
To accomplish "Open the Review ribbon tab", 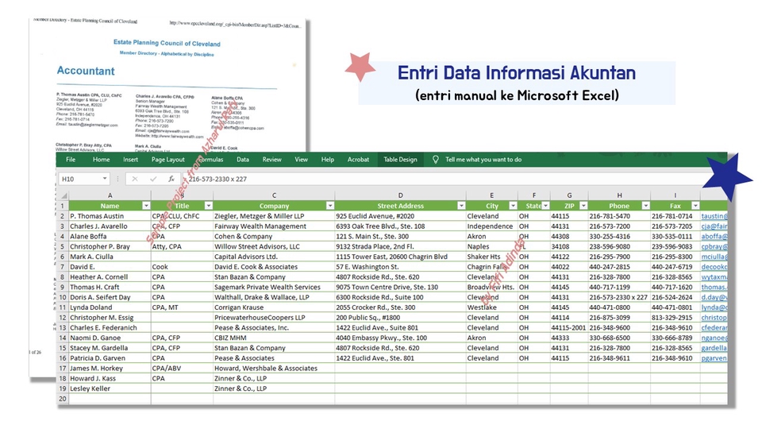I will click(x=271, y=160).
